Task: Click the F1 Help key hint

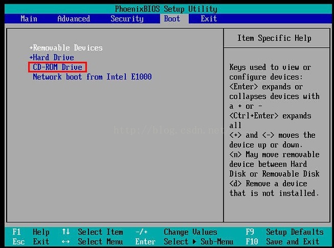Action: (31, 232)
